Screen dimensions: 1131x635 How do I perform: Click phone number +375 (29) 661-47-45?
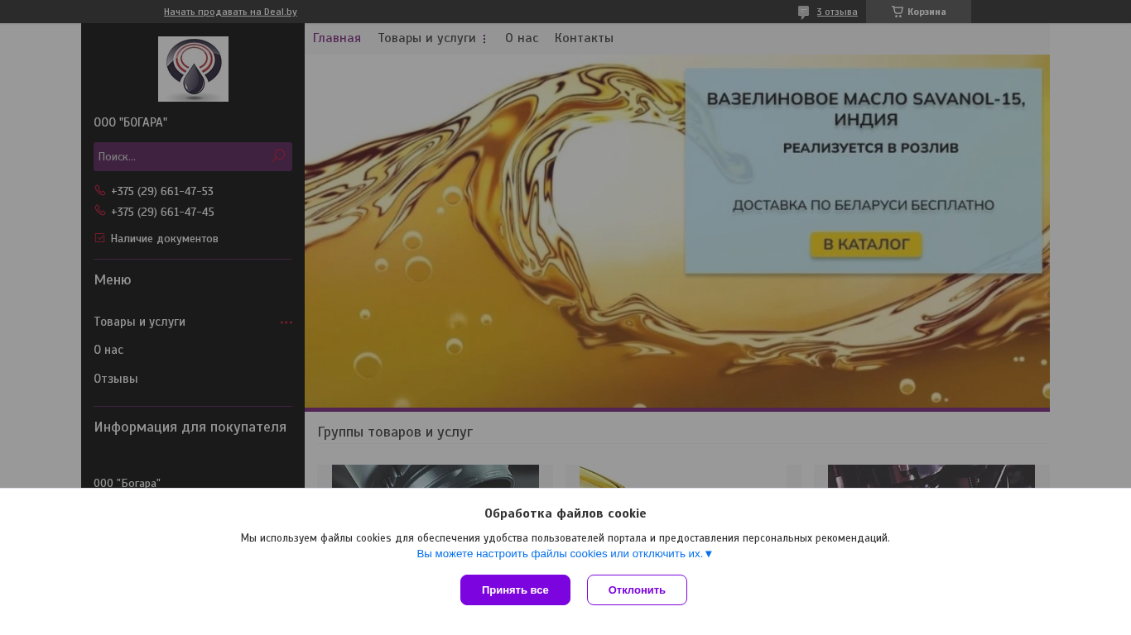tap(162, 212)
